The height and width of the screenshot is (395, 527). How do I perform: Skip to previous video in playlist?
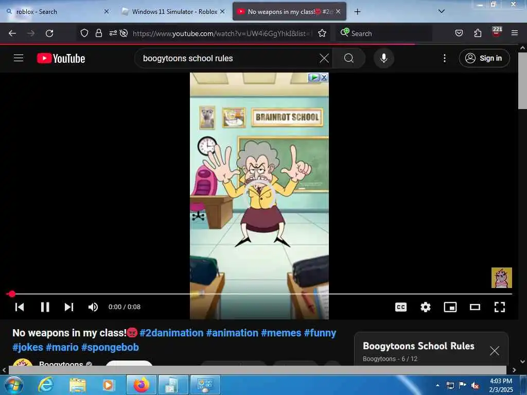click(x=20, y=307)
